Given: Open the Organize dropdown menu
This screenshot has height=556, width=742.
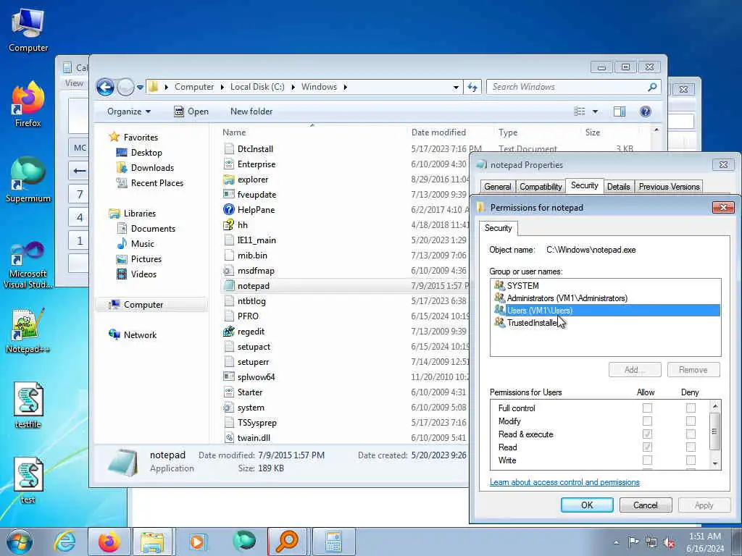Looking at the screenshot, I should click(x=129, y=111).
